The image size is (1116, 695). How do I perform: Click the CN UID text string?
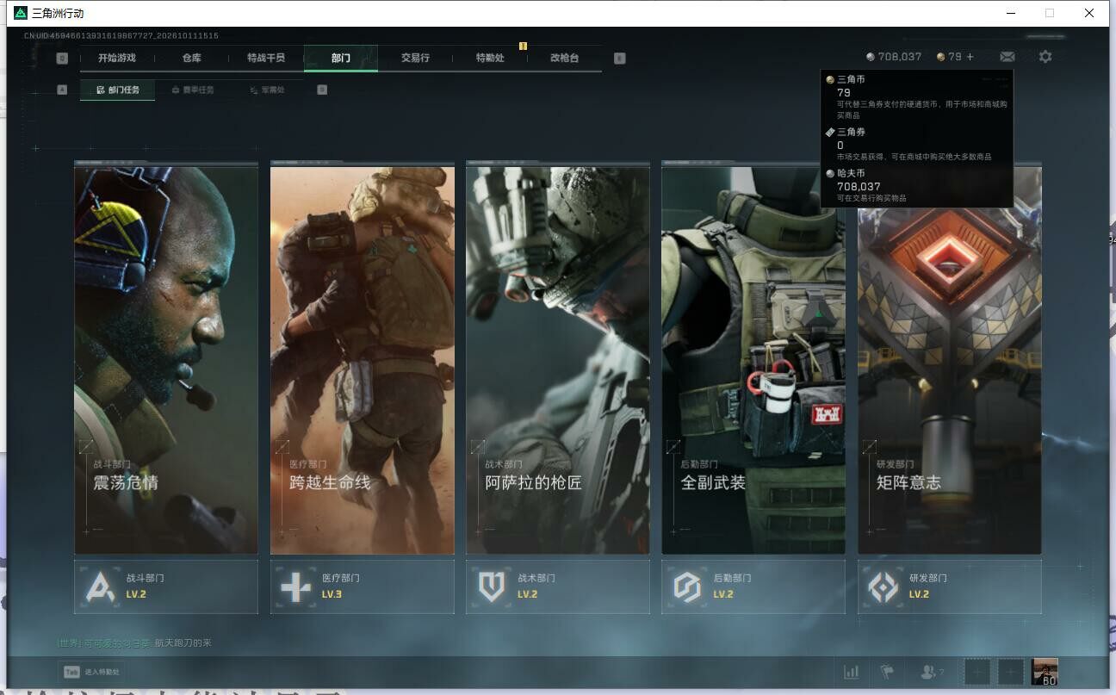[121, 36]
